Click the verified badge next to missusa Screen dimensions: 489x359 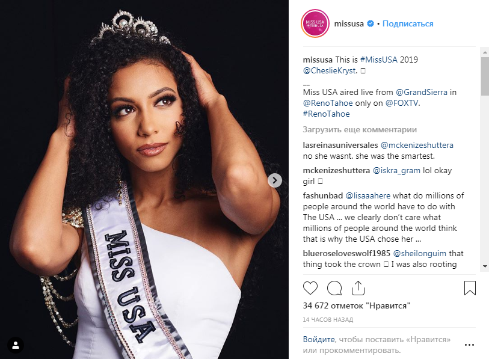(x=370, y=23)
